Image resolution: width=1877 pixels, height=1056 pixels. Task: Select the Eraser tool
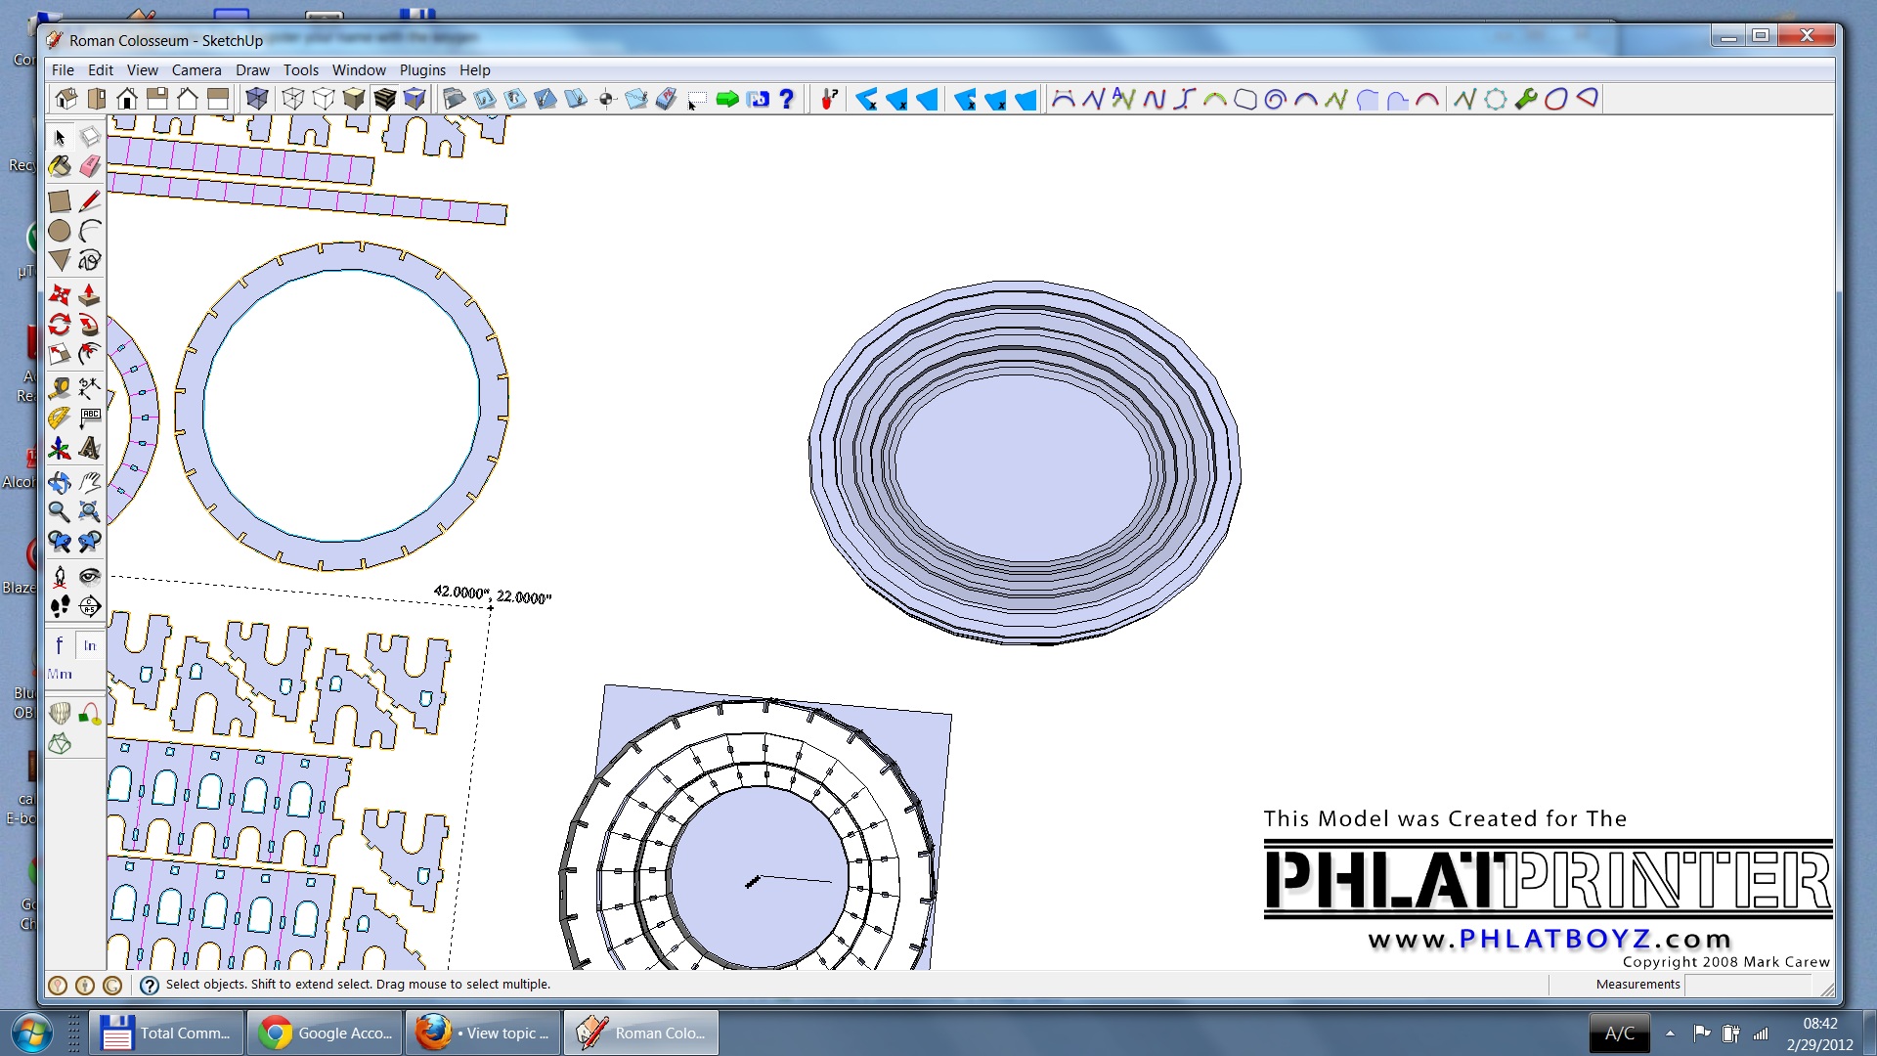(x=90, y=166)
